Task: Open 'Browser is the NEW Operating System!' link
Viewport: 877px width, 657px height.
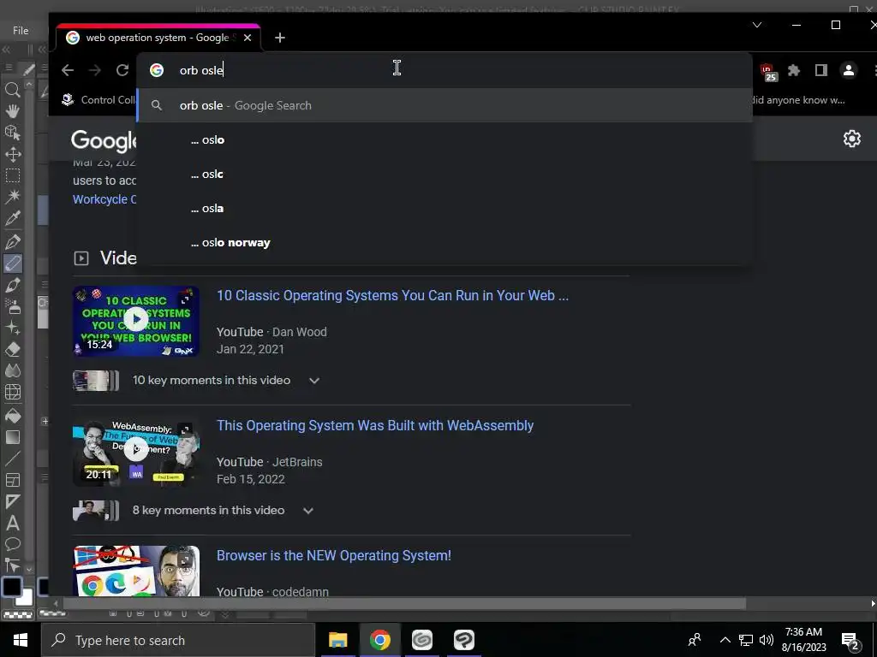Action: pos(334,556)
